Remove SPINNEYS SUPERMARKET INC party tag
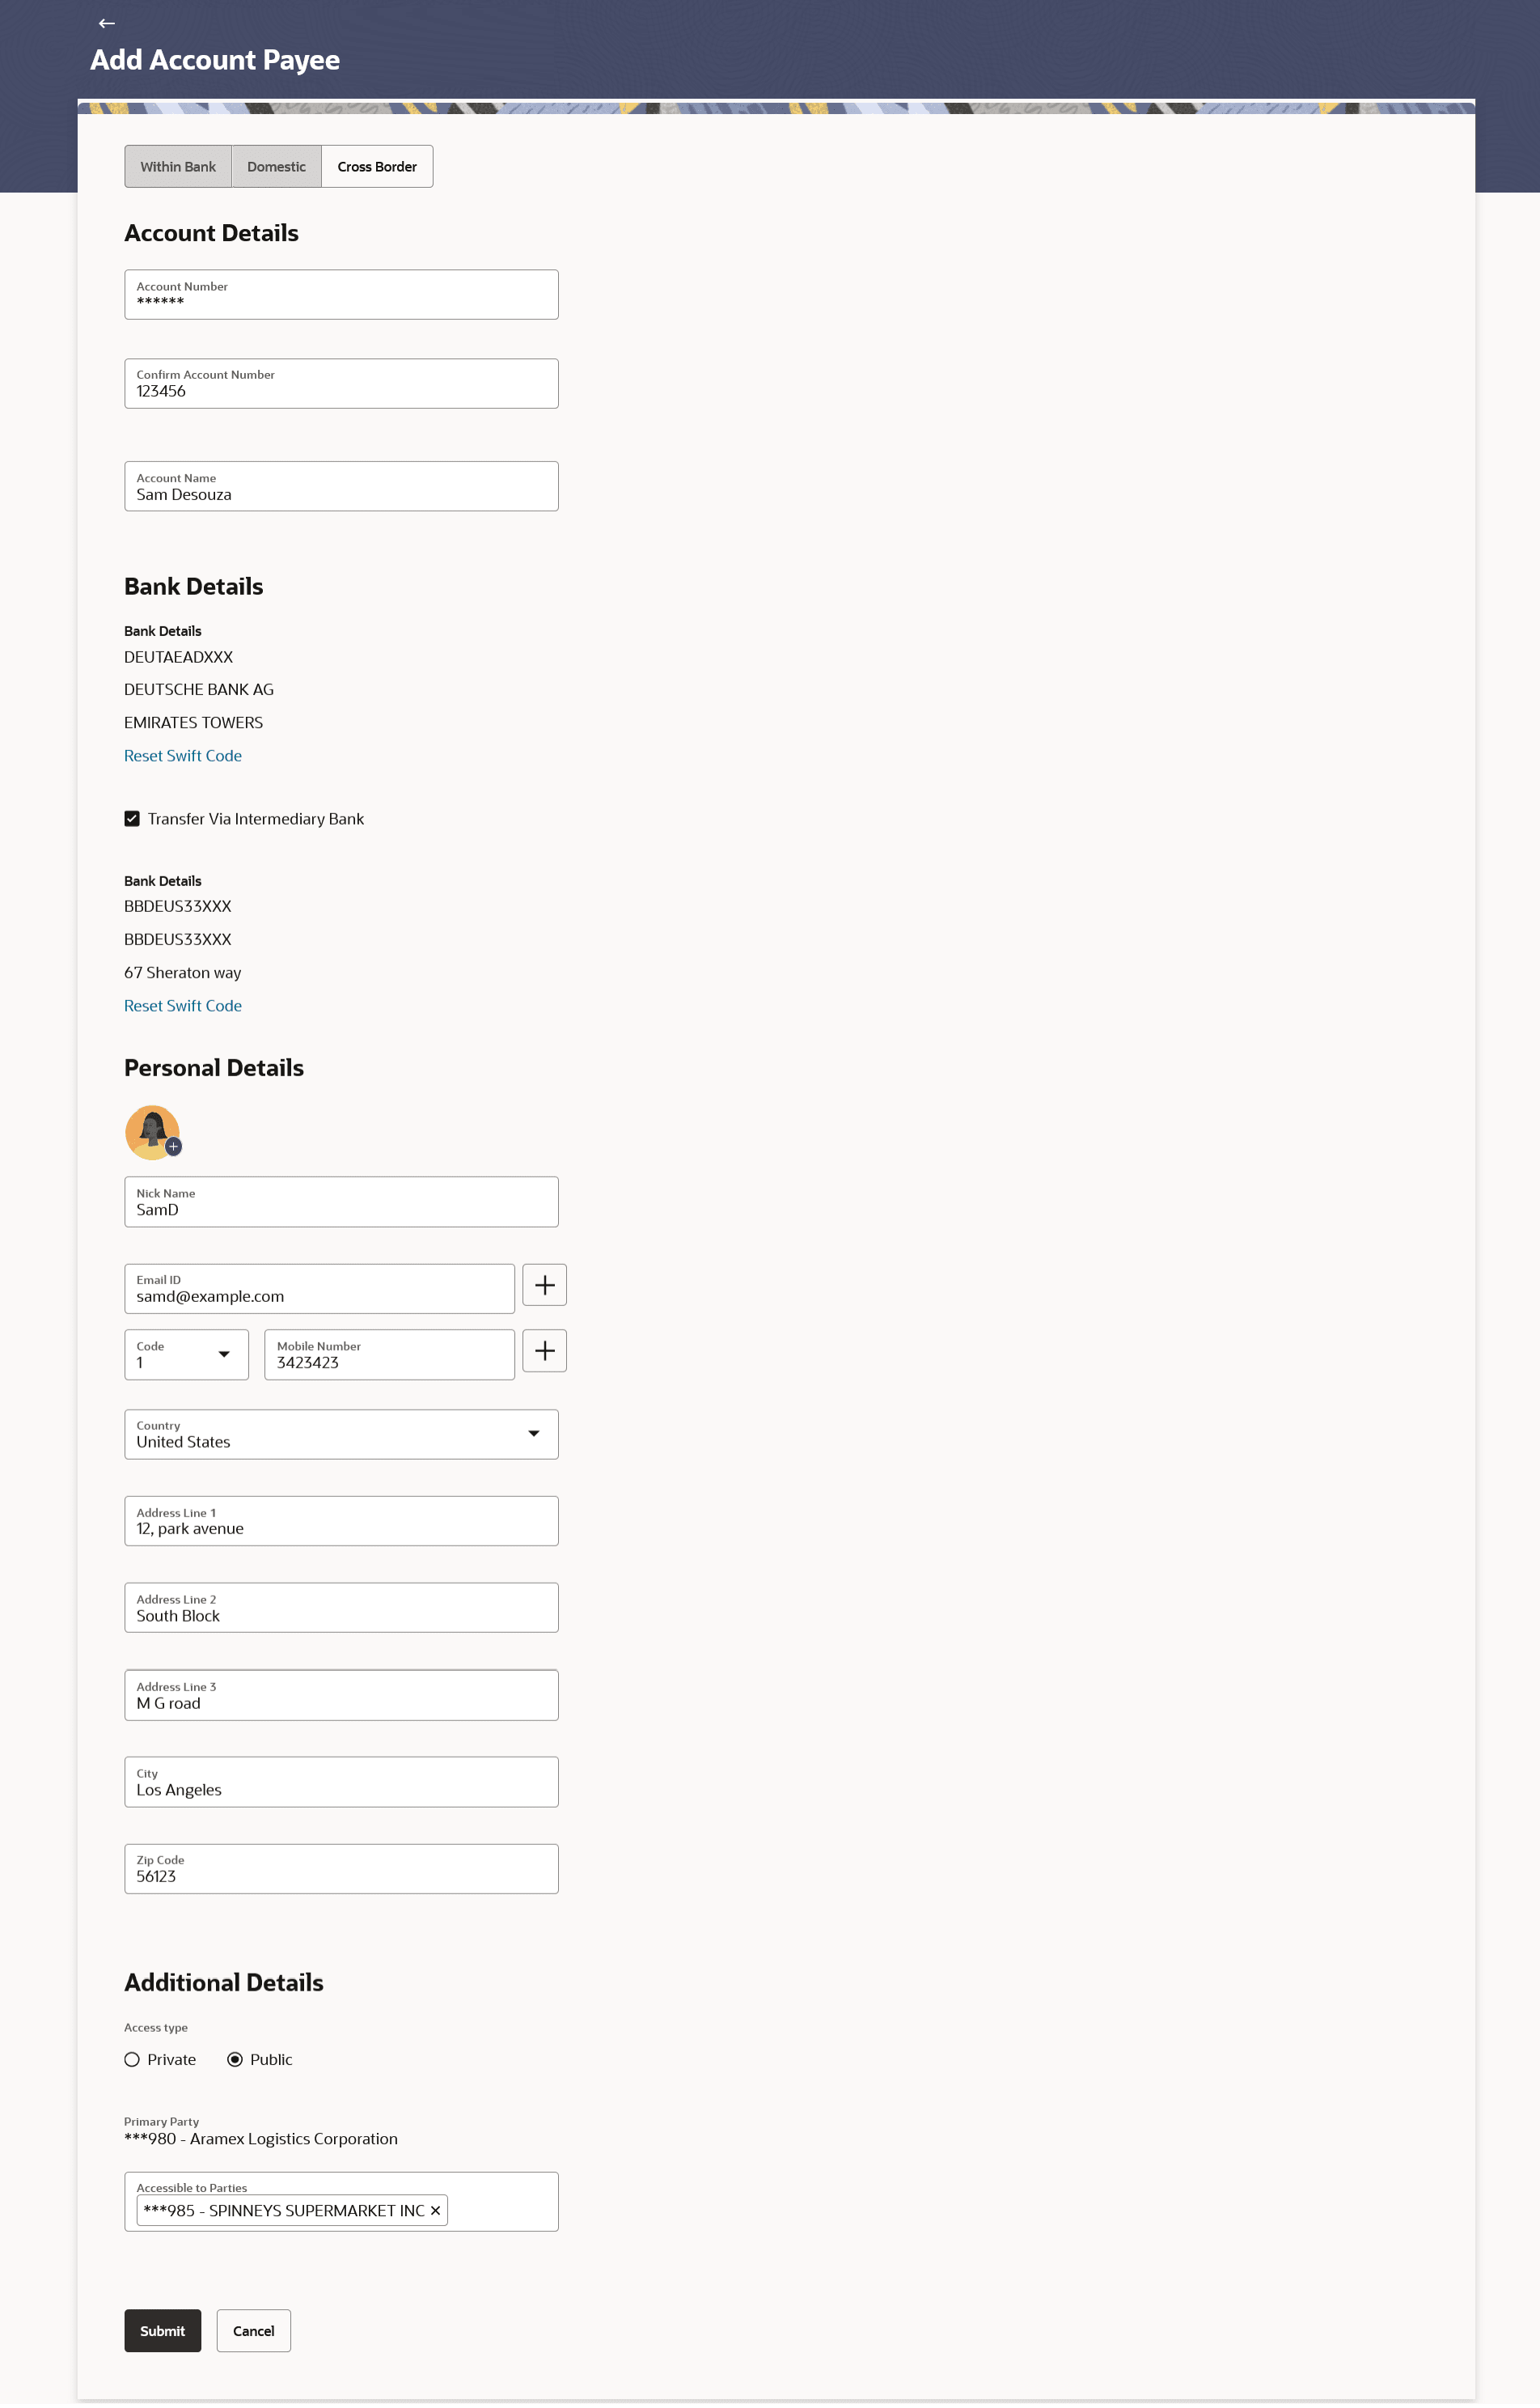 pyautogui.click(x=435, y=2211)
